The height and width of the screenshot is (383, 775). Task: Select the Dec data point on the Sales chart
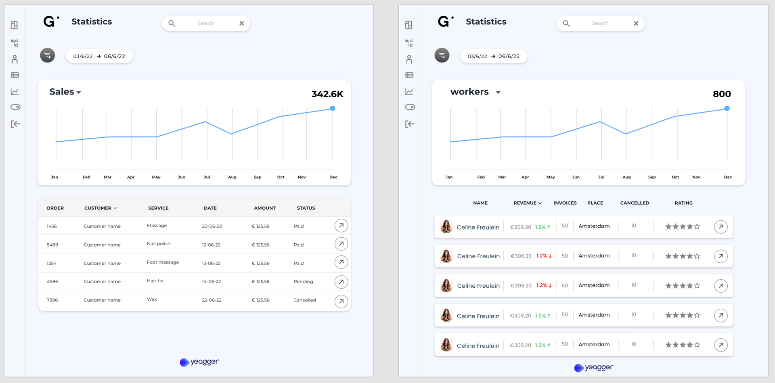coord(332,108)
